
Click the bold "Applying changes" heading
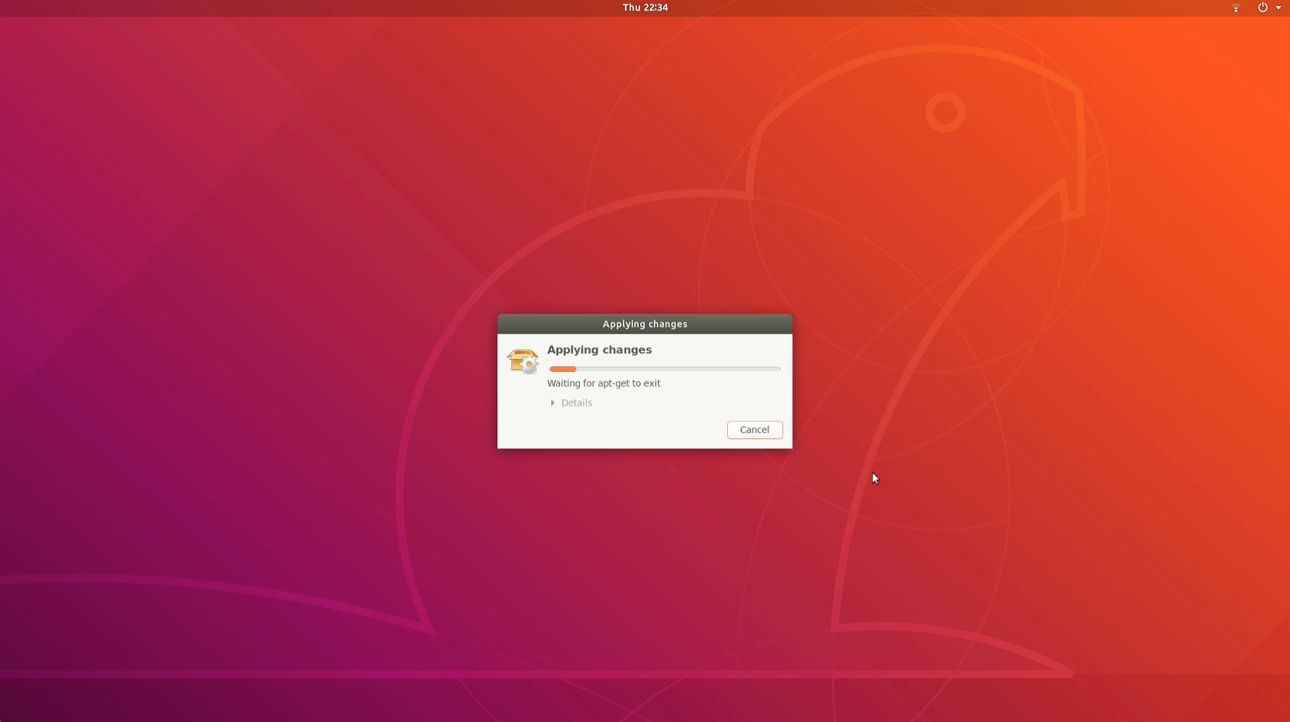600,350
